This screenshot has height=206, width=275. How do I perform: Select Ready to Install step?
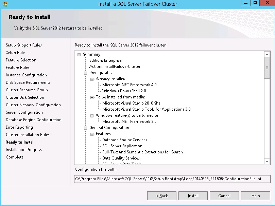click(x=20, y=142)
